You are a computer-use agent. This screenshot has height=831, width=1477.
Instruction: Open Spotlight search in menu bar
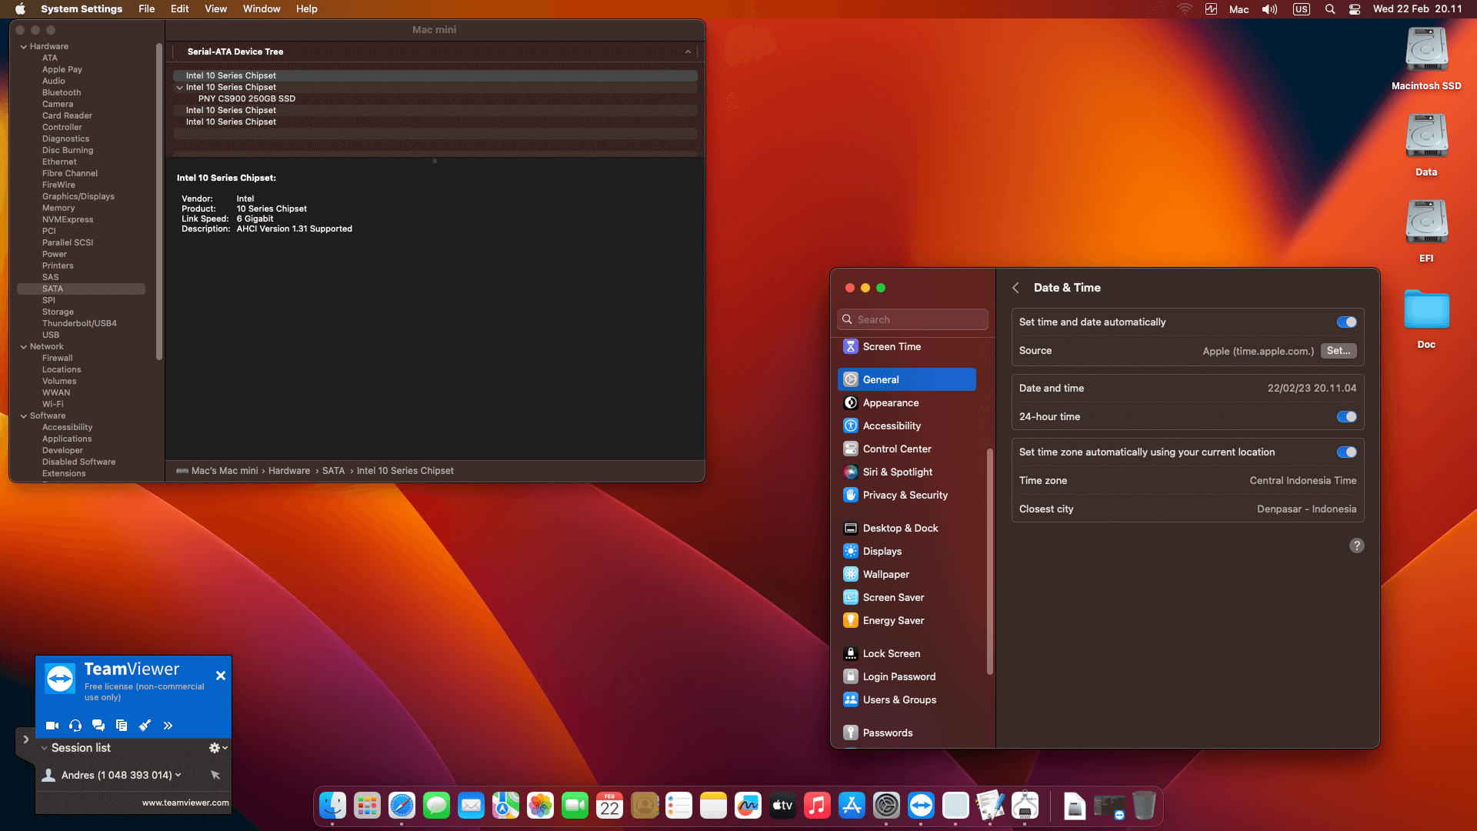pyautogui.click(x=1330, y=9)
